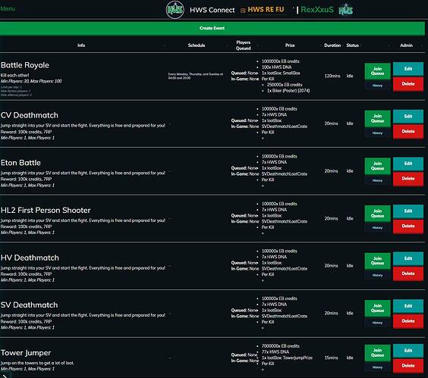Screen dimensions: 428x378
Task: Click the HWS logo next to RexXxuS
Action: pos(345,10)
